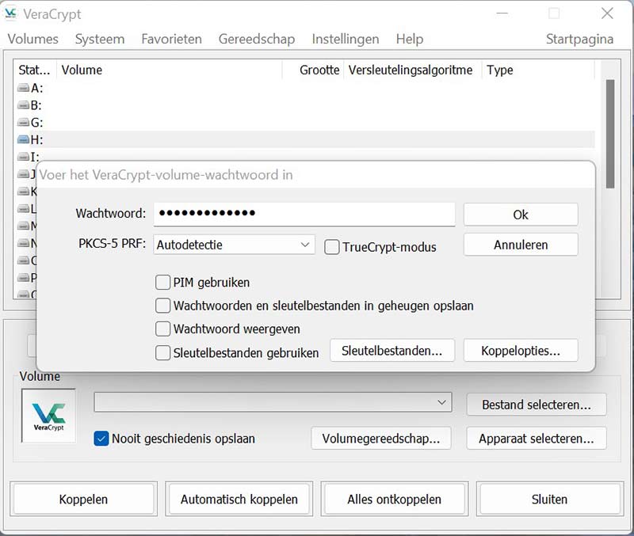This screenshot has width=634, height=536.
Task: Uncheck Nooit geschiedenis opslaan
Action: [x=101, y=439]
